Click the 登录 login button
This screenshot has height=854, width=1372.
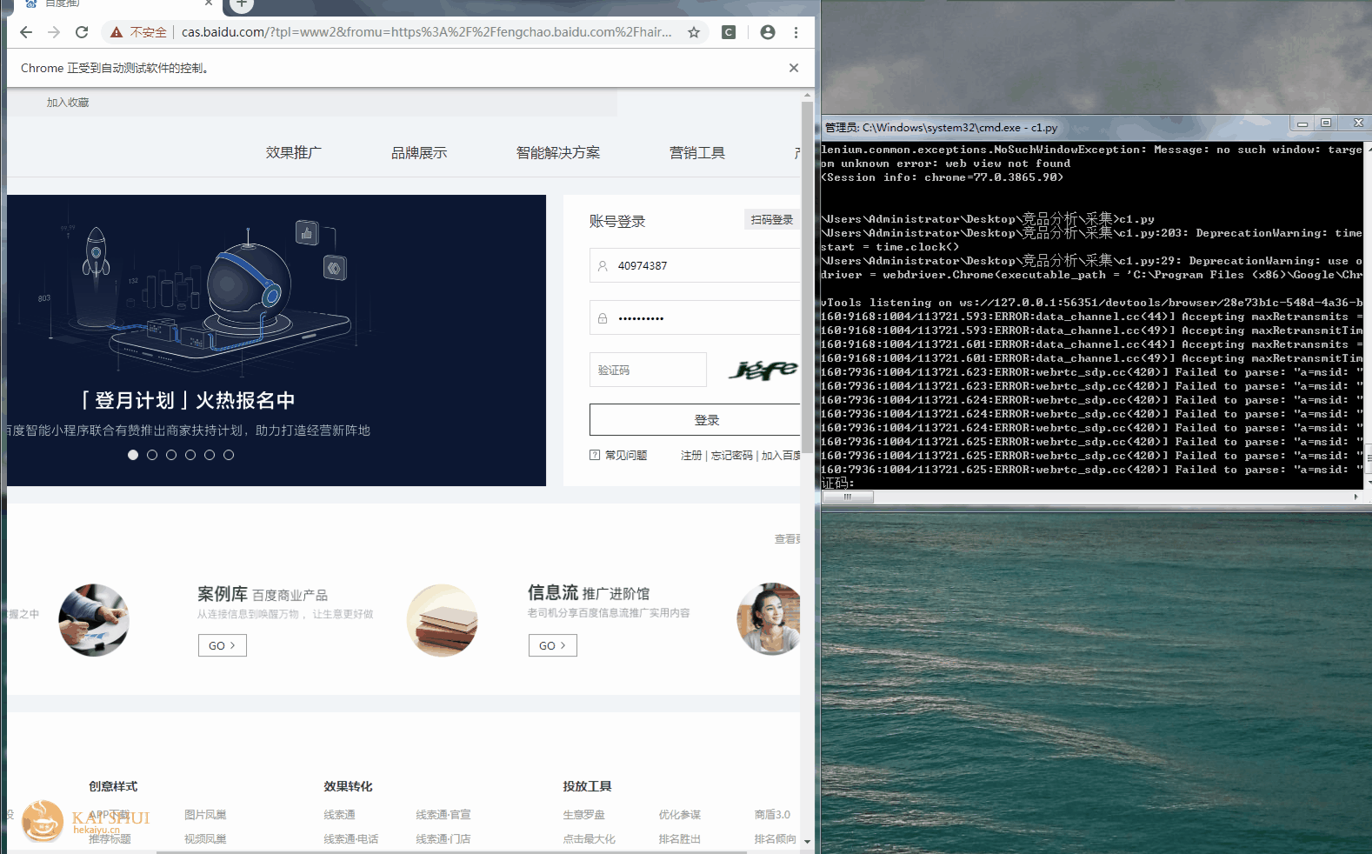pyautogui.click(x=695, y=420)
